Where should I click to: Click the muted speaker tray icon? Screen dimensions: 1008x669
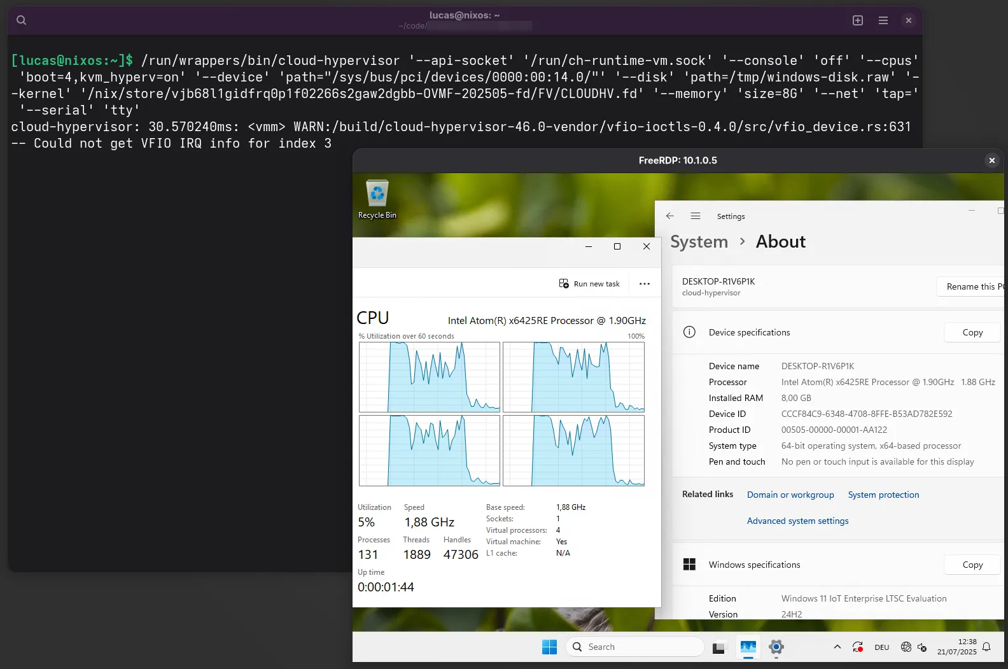pos(922,647)
